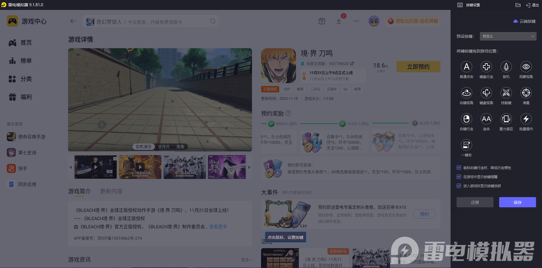
Task: Go back with the left arrow
Action: (x=73, y=21)
